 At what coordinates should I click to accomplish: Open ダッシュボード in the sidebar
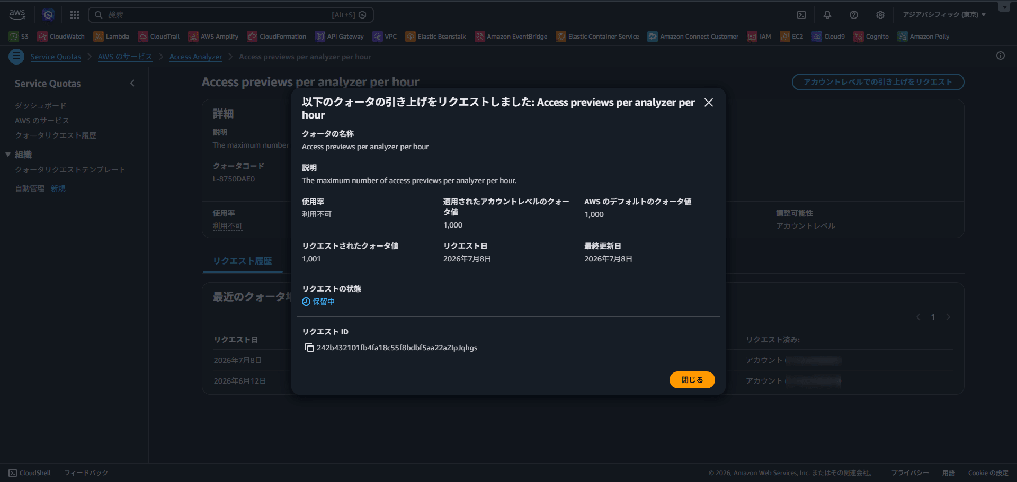(x=41, y=106)
